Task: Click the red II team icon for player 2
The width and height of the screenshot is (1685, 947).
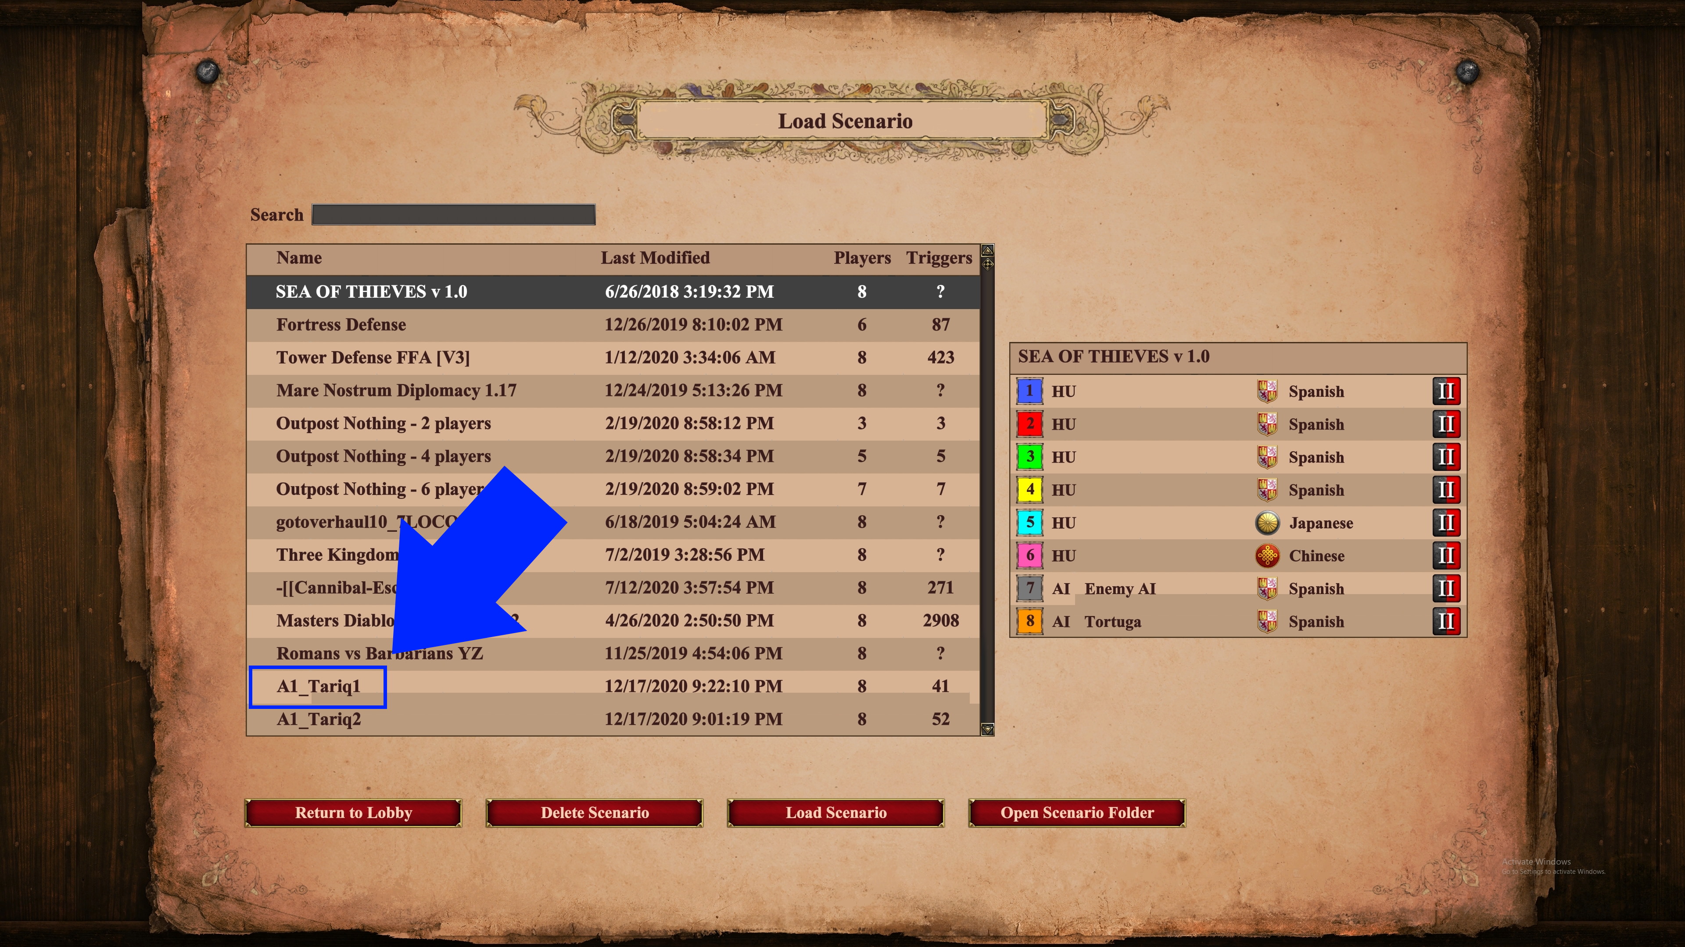Action: coord(1445,424)
